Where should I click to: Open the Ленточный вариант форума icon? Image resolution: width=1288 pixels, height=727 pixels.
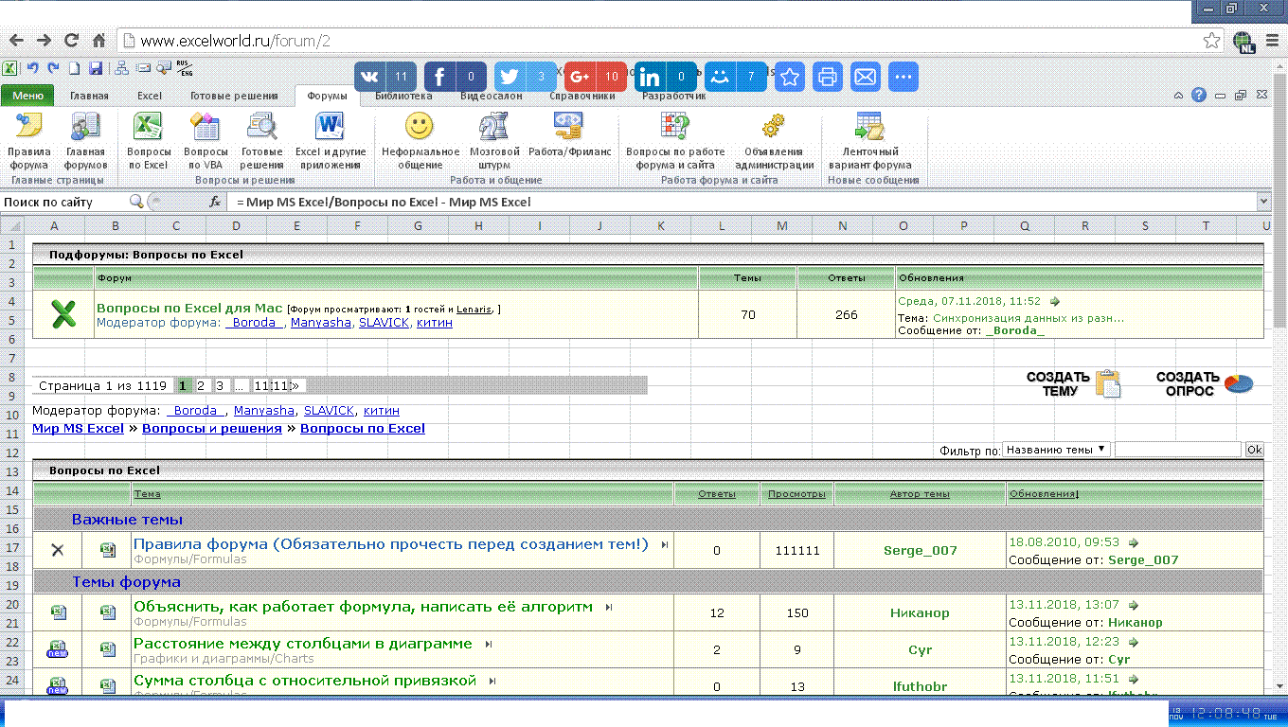point(868,126)
